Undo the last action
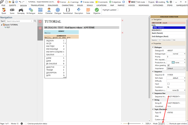188x125 pixels. point(20,2)
